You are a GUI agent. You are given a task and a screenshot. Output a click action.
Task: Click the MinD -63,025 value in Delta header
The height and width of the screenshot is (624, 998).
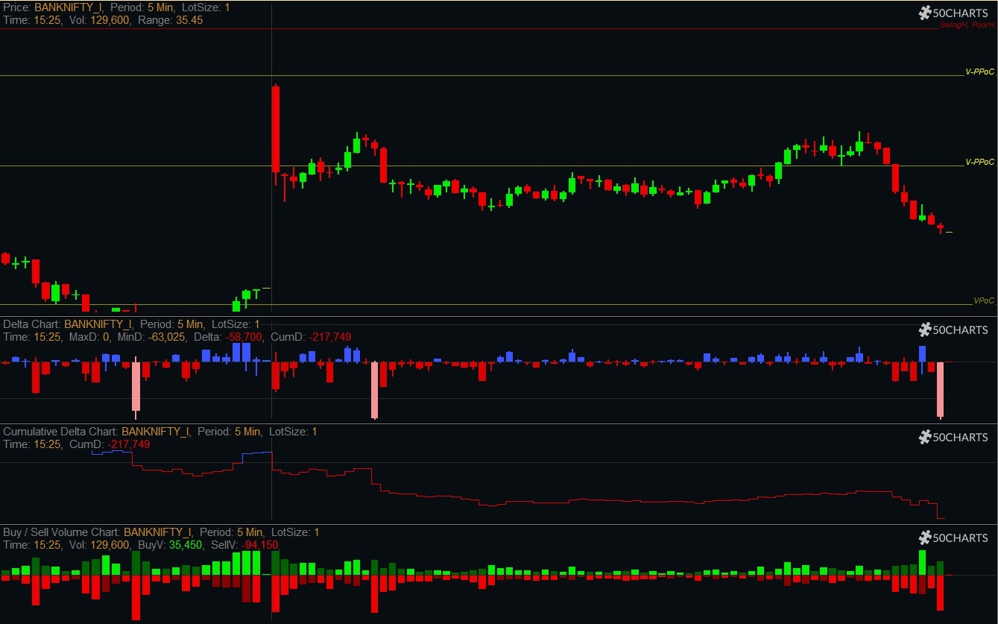[162, 337]
